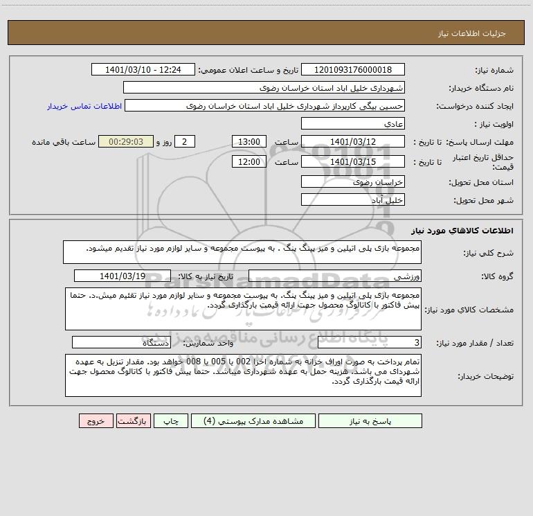Click the buyer notes توضیحات خریدار textbox
This screenshot has height=516, width=533.
[243, 375]
